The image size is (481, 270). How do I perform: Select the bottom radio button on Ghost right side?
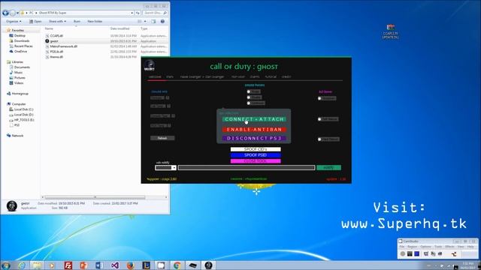(x=319, y=139)
